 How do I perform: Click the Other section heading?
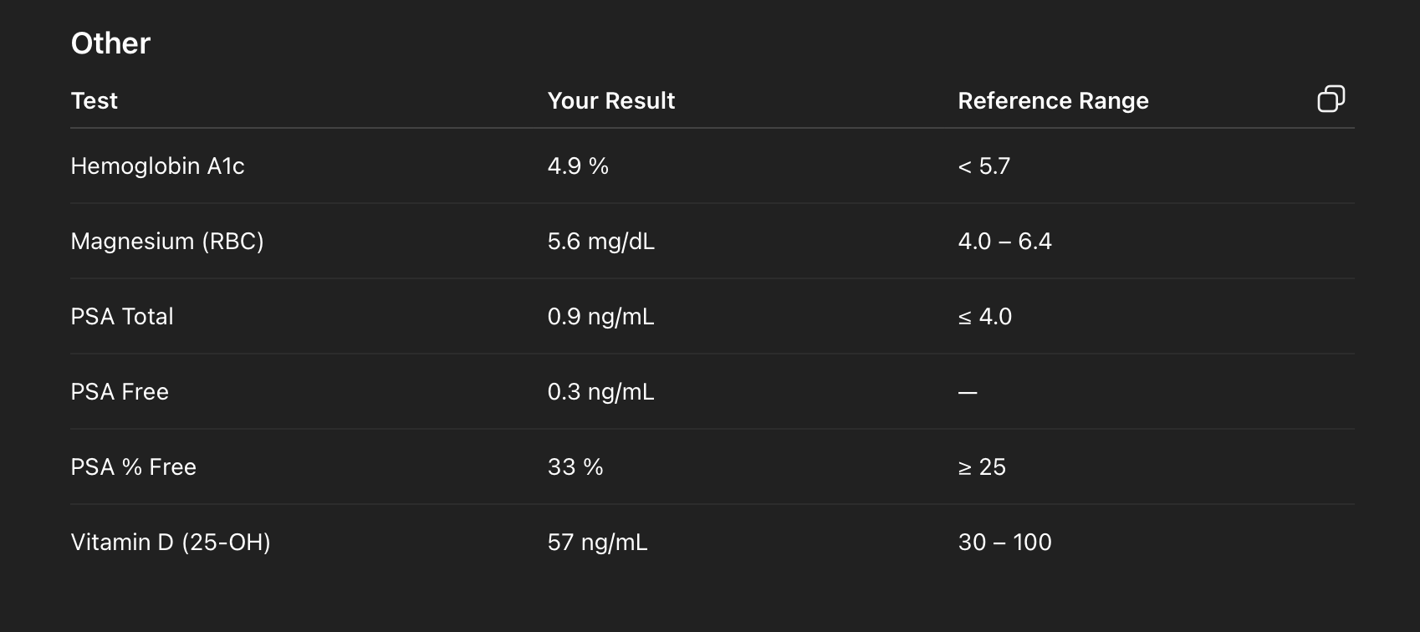pos(110,43)
